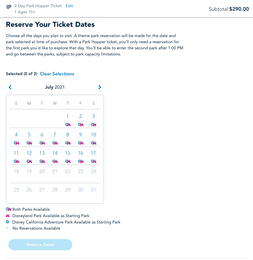
Task: Click the park availability icon under July 1
Action: point(68,125)
